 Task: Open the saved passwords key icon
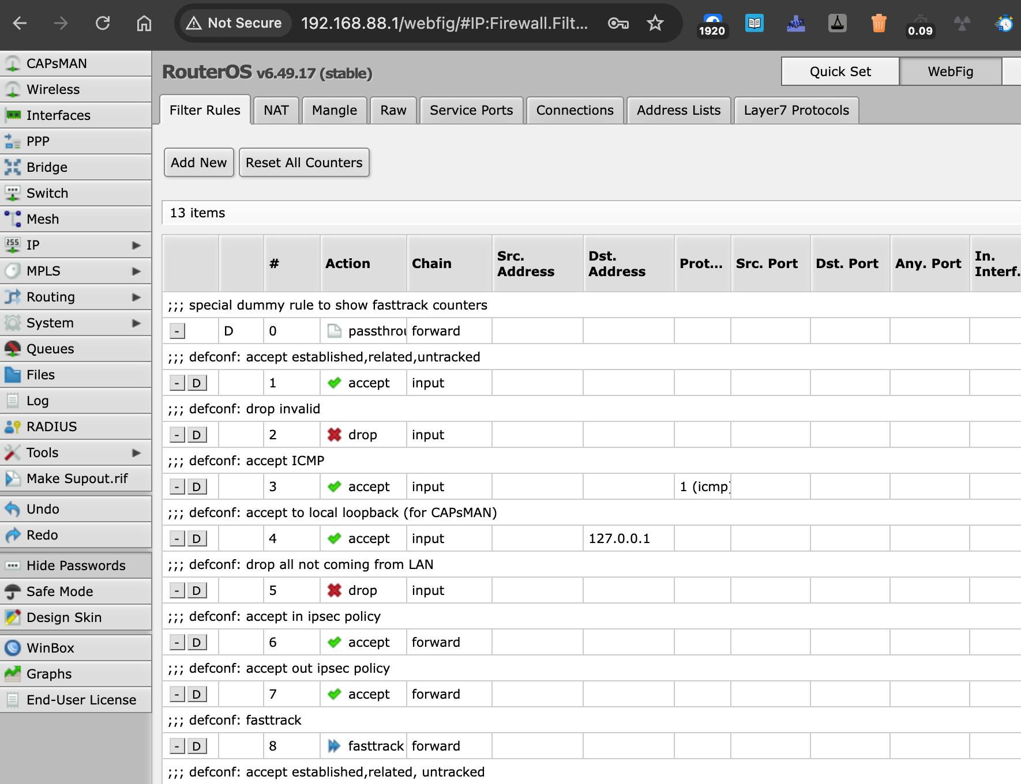(x=618, y=23)
